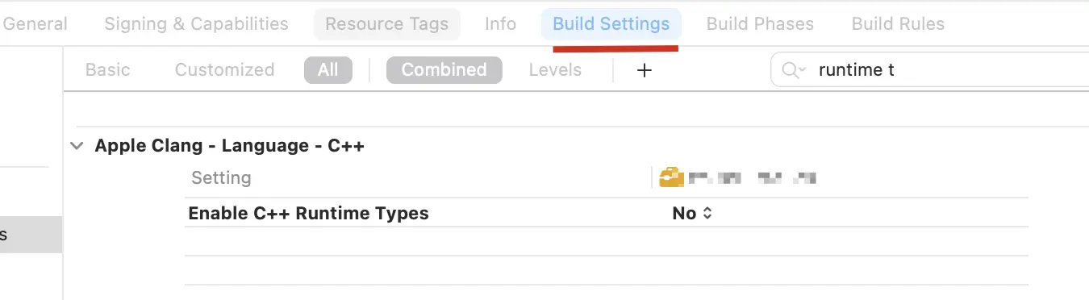This screenshot has height=300, width=1089.
Task: Select the All settings filter
Action: click(x=328, y=70)
